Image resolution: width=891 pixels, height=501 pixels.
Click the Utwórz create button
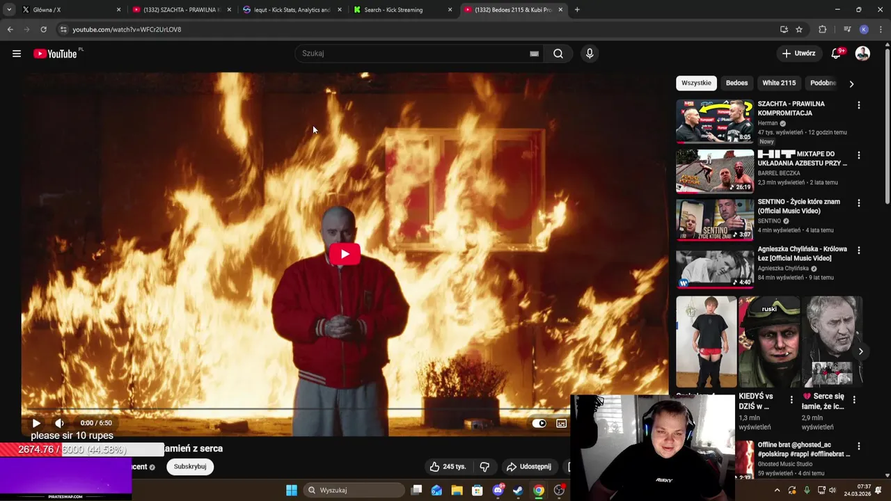[x=799, y=54]
